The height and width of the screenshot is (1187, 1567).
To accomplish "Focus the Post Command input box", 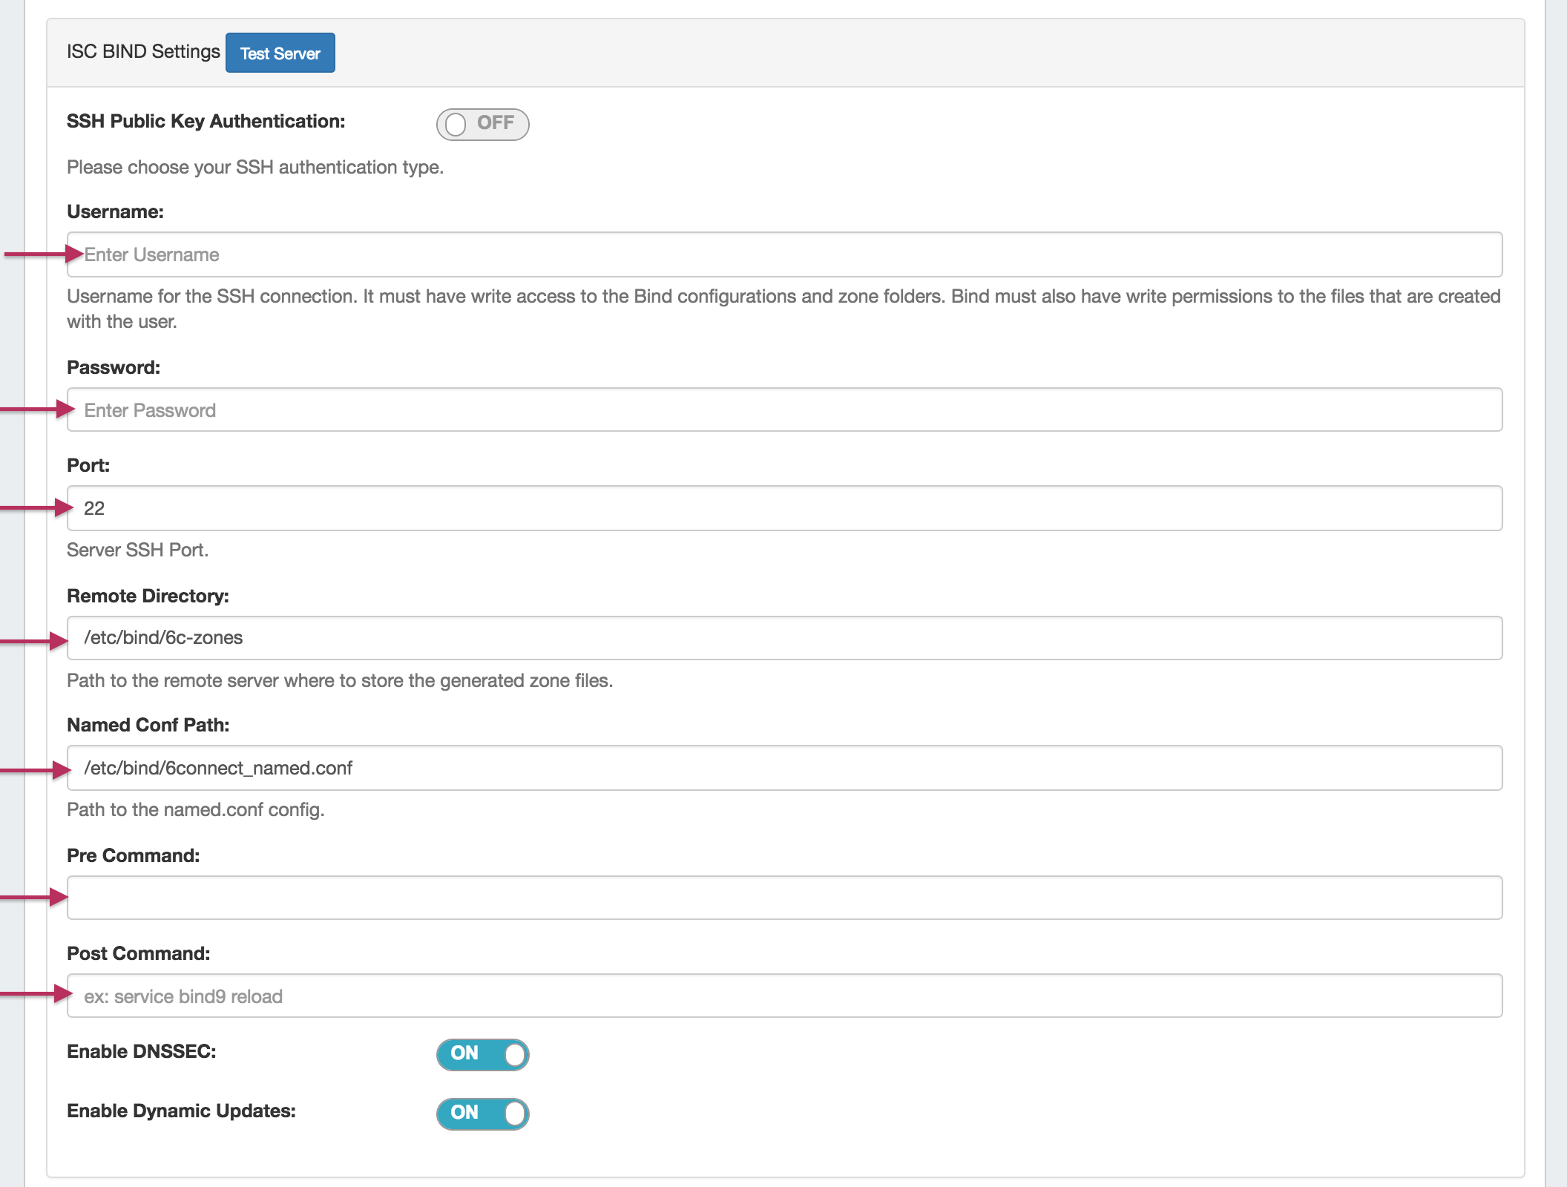I will pos(784,996).
